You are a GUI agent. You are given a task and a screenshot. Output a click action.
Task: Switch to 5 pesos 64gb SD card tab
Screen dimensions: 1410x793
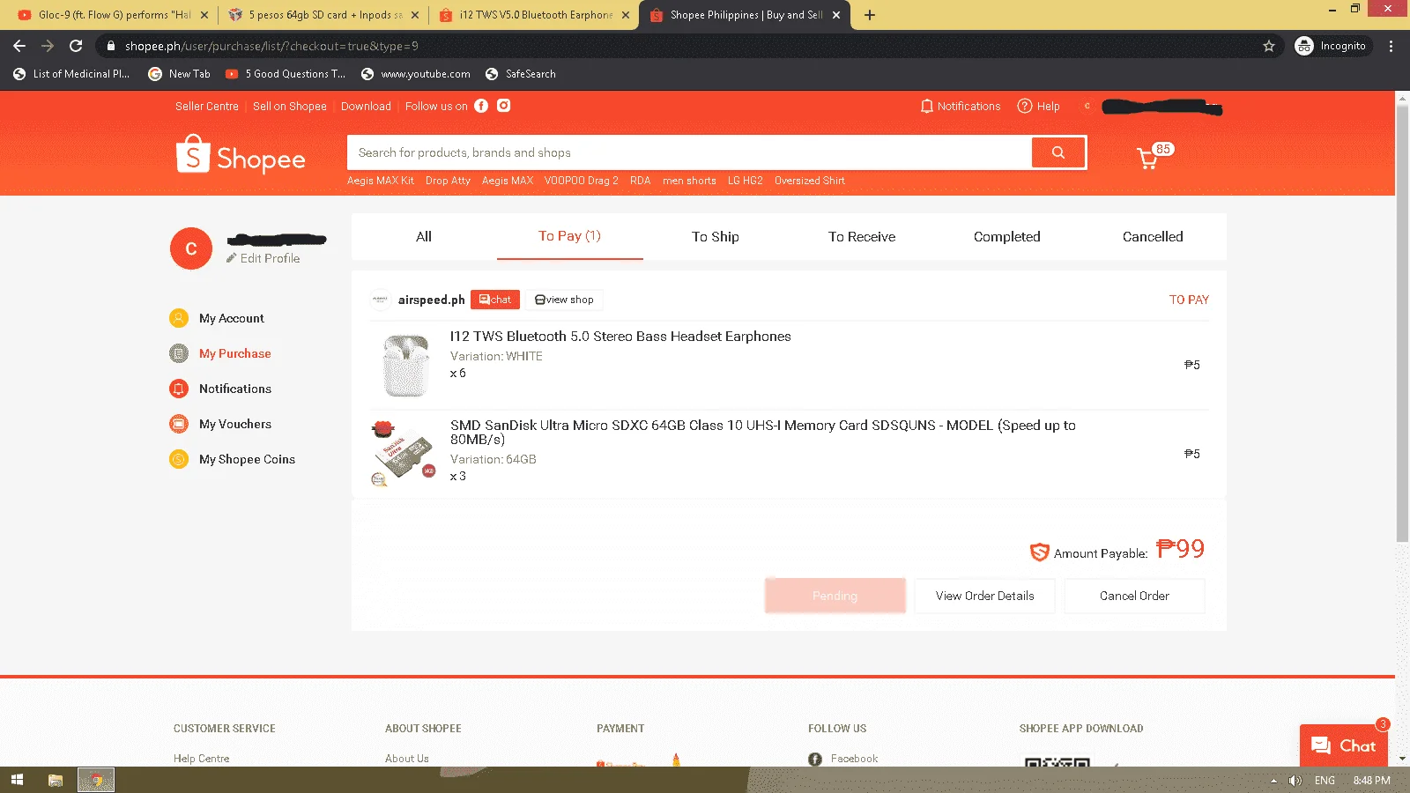click(x=322, y=15)
